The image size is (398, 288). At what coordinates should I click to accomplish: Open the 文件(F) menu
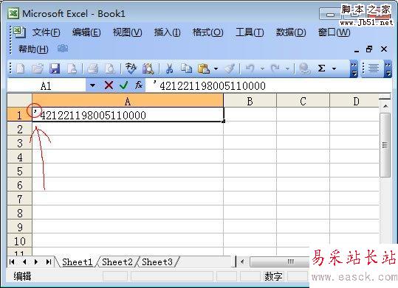(47, 32)
